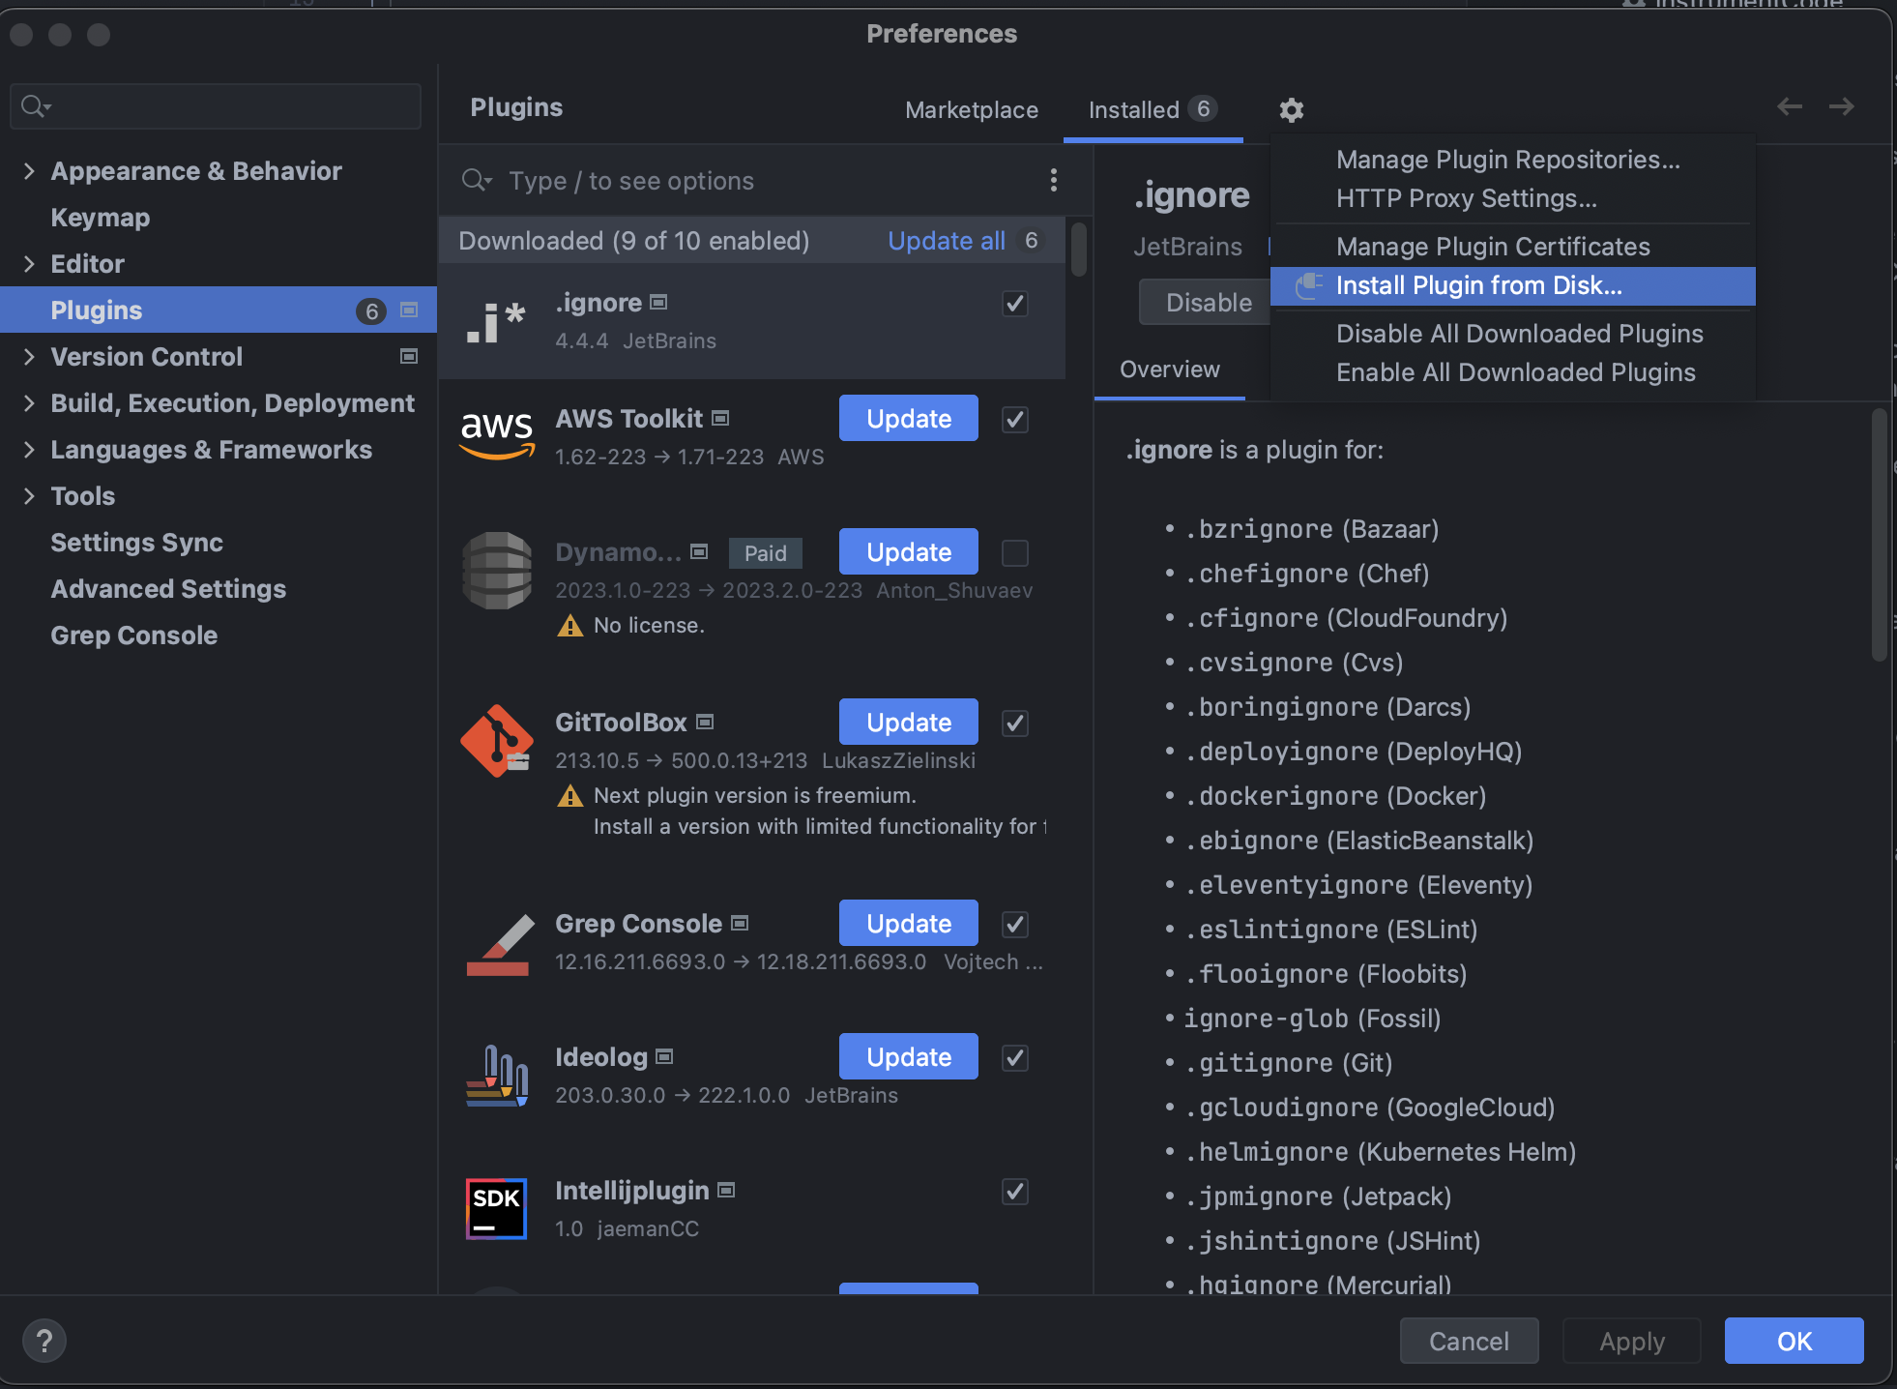The image size is (1897, 1389).
Task: Select Install Plugin from Disk menu item
Action: (x=1478, y=286)
